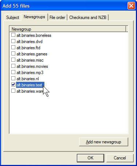
Task: Switch to the Subject tab
Action: (x=12, y=18)
